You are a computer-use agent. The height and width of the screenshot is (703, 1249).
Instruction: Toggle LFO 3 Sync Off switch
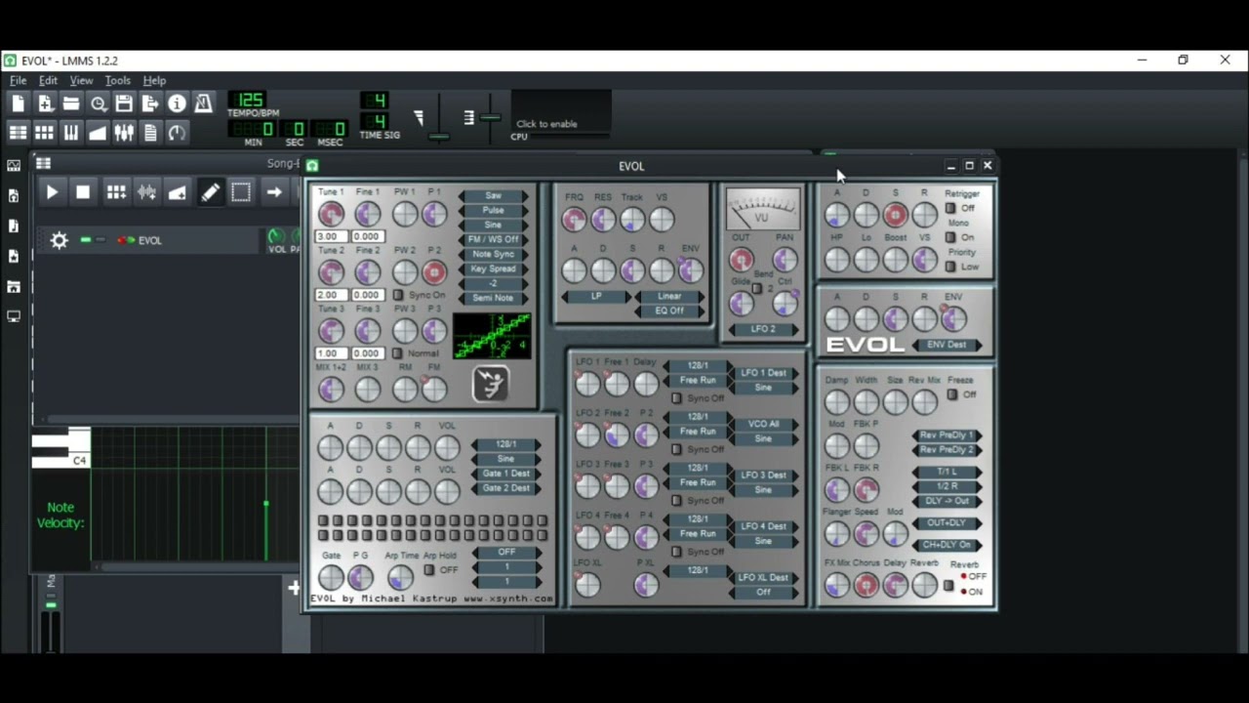676,501
